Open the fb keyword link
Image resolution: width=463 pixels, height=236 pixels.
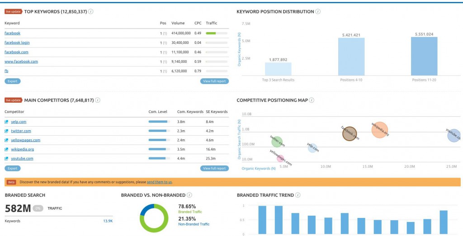click(6, 71)
